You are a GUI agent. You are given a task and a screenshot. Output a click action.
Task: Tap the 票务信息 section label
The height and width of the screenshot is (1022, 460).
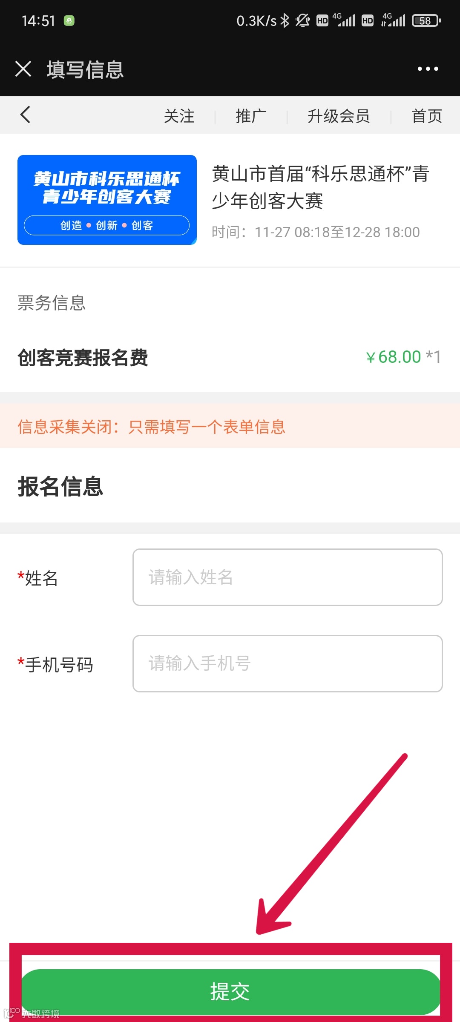pos(52,303)
